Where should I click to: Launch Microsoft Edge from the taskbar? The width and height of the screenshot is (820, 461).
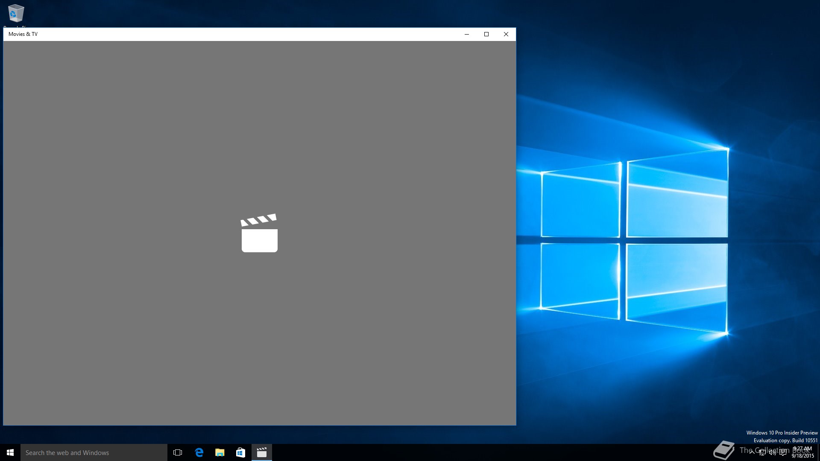click(199, 452)
